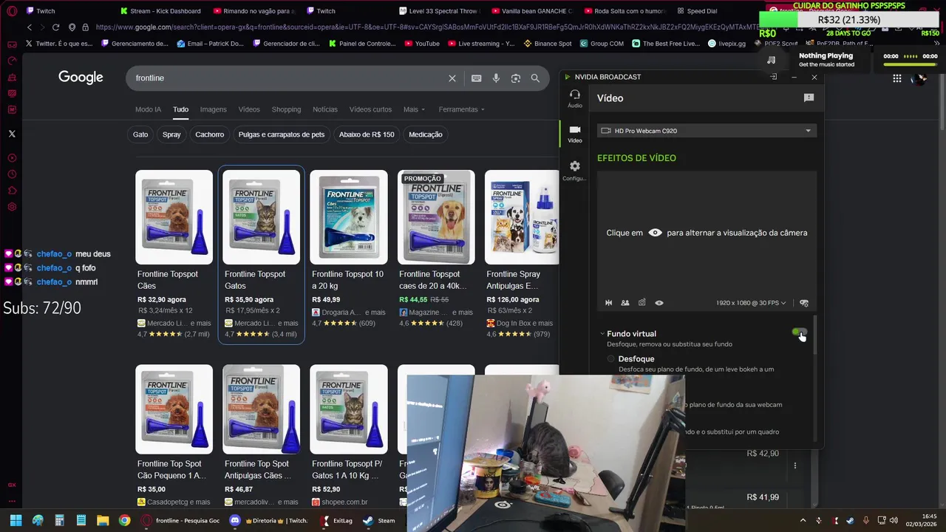Open HD Pro Webcam C920 camera dropdown
Screen dimensions: 946x532
click(x=707, y=131)
